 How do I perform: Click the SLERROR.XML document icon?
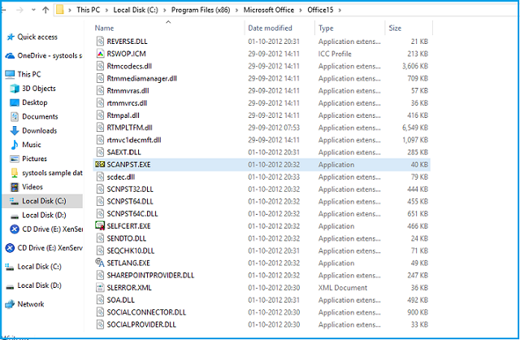[x=100, y=288]
